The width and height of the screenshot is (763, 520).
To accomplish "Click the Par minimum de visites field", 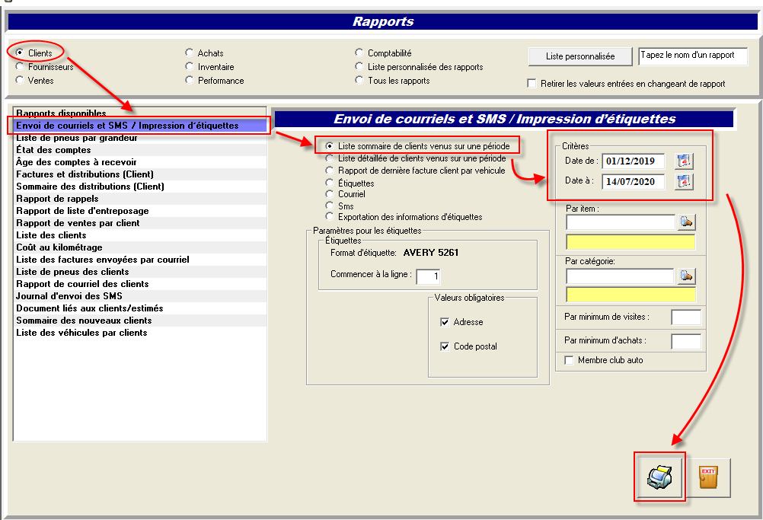I will pyautogui.click(x=686, y=317).
